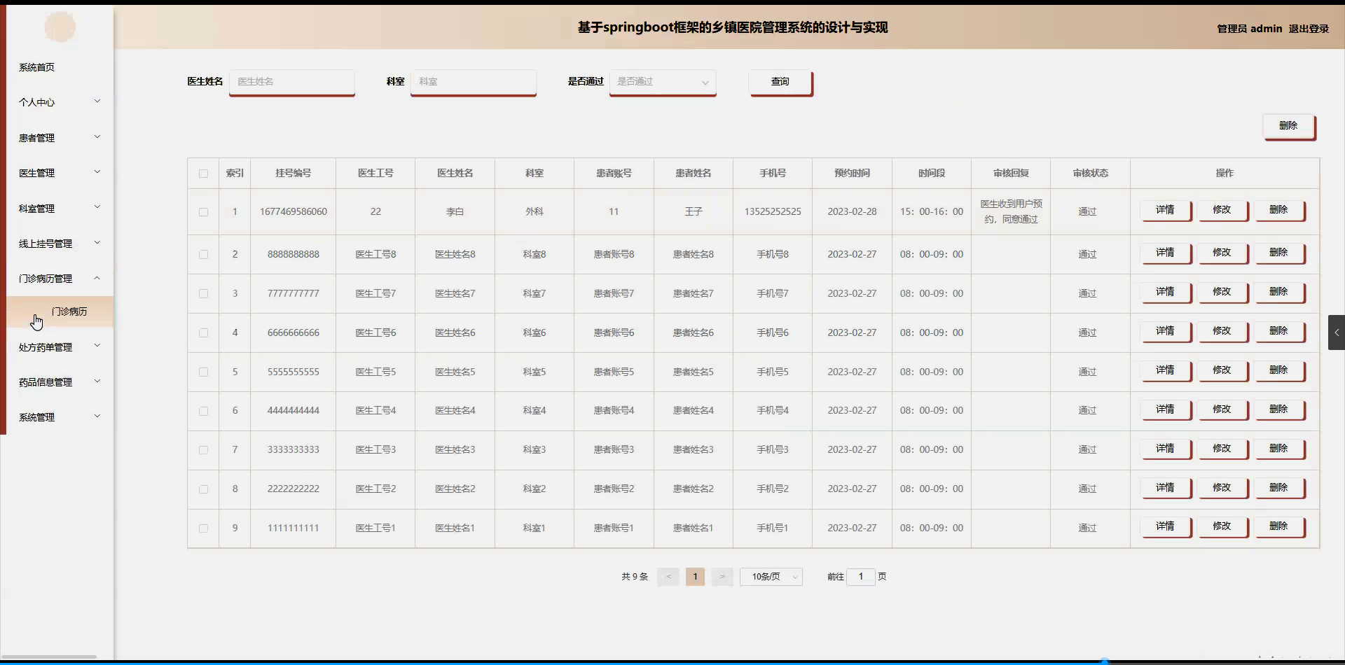This screenshot has width=1345, height=665.
Task: Click the 前往 page number input
Action: pos(861,577)
